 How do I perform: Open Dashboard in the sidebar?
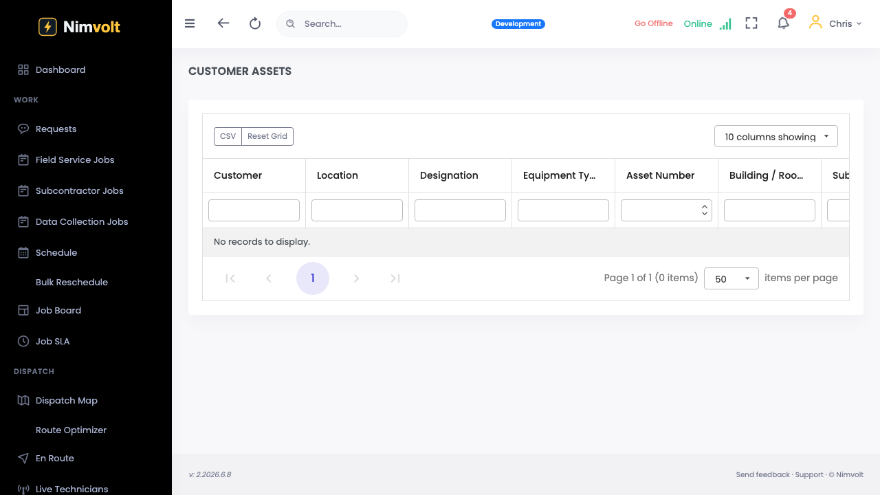[x=60, y=69]
